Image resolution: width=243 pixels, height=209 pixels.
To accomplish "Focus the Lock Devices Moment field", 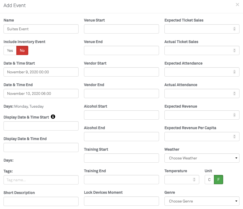I will point(121,201).
